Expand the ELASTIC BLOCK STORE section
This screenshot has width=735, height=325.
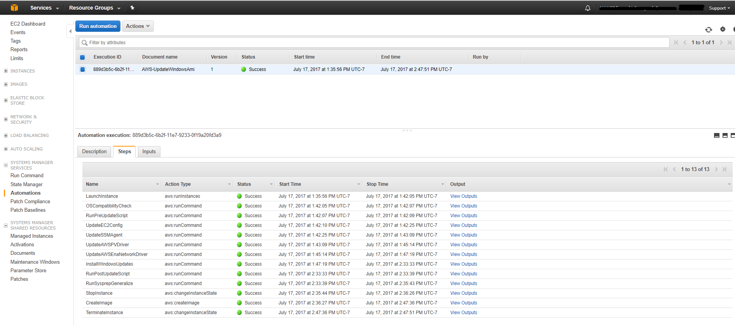click(6, 100)
